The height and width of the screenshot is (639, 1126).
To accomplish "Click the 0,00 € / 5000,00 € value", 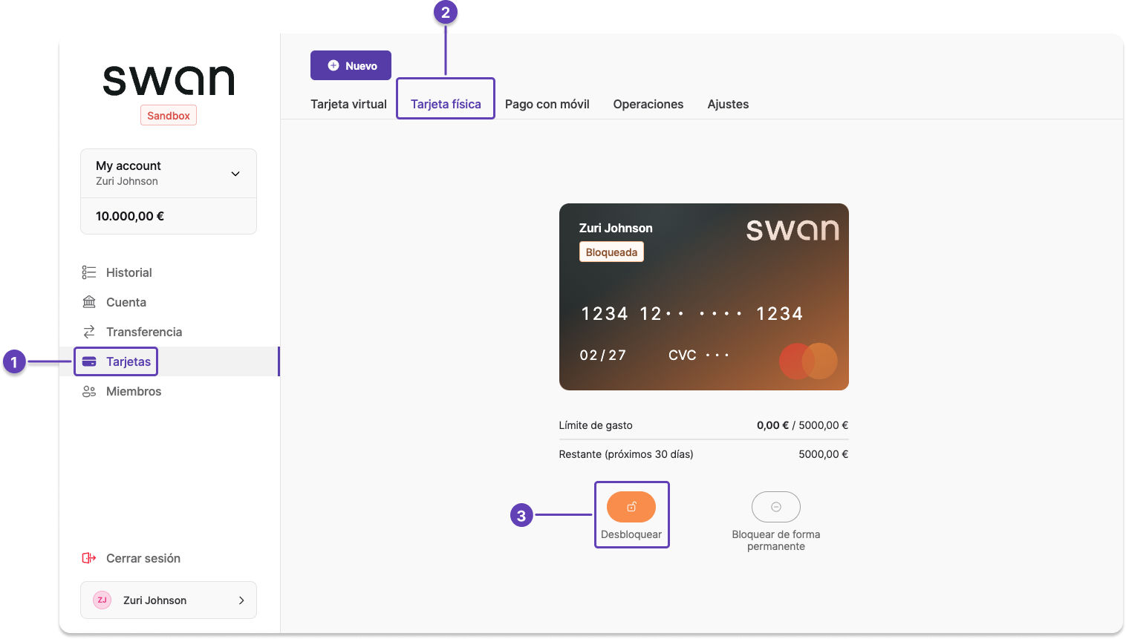I will (802, 425).
